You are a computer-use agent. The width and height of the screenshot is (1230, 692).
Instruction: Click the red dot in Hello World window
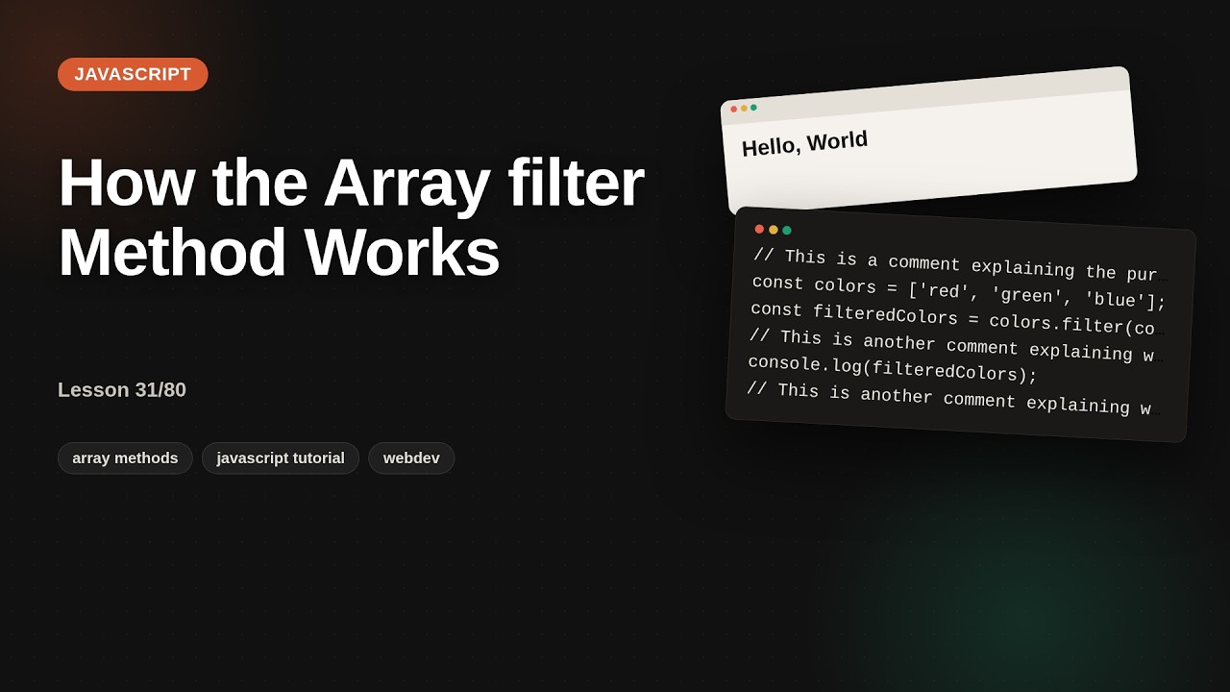(734, 110)
